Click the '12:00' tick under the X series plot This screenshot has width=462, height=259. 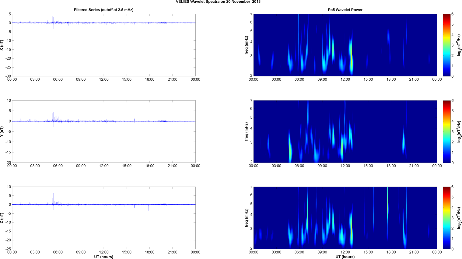point(104,79)
